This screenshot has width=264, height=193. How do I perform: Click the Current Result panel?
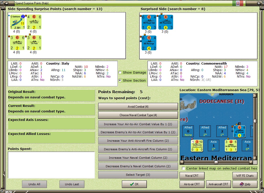(51, 109)
